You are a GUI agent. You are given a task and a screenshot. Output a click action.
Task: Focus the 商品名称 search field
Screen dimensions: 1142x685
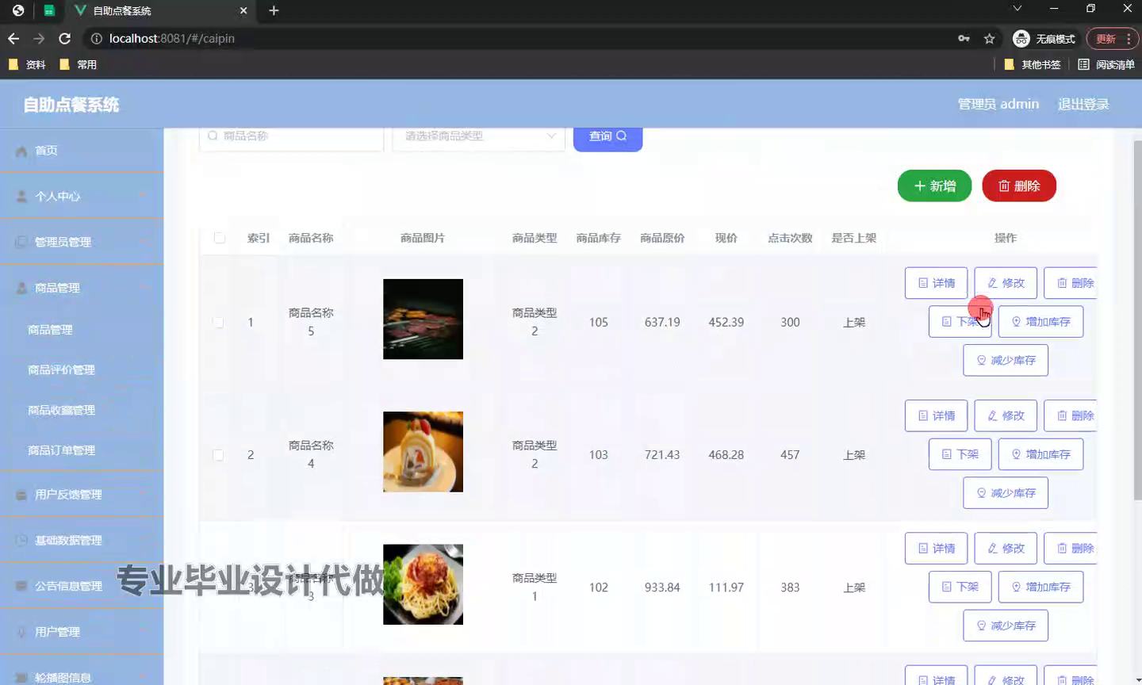pyautogui.click(x=292, y=136)
